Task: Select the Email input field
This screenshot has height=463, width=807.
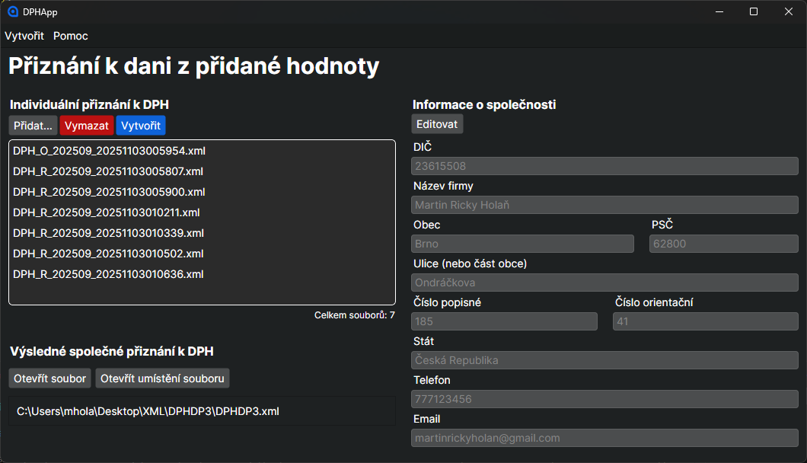Action: tap(604, 438)
